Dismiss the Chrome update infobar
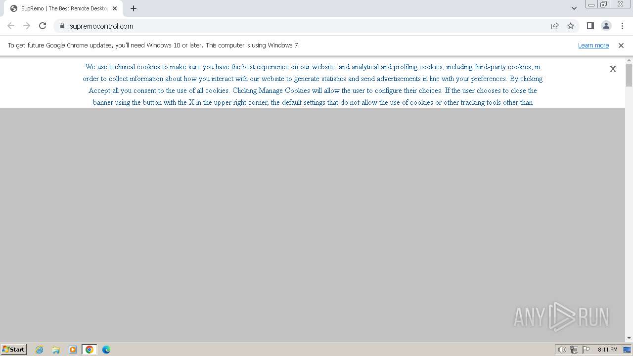The height and width of the screenshot is (356, 633). tap(621, 45)
